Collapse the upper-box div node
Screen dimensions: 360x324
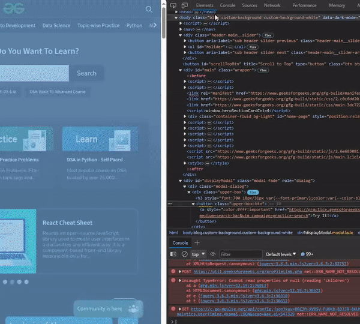coord(189,192)
